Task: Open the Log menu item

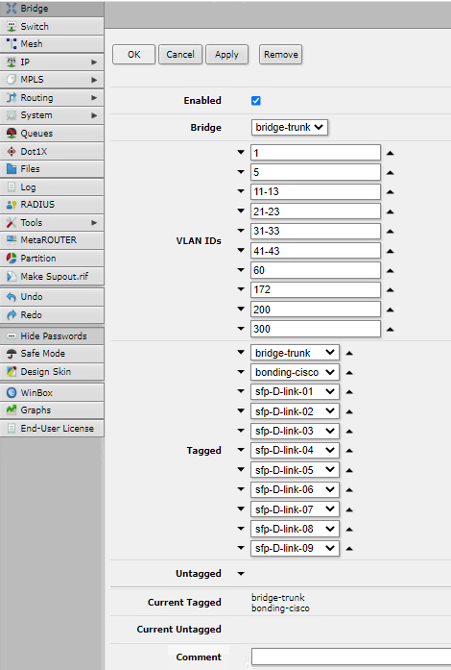Action: [52, 187]
